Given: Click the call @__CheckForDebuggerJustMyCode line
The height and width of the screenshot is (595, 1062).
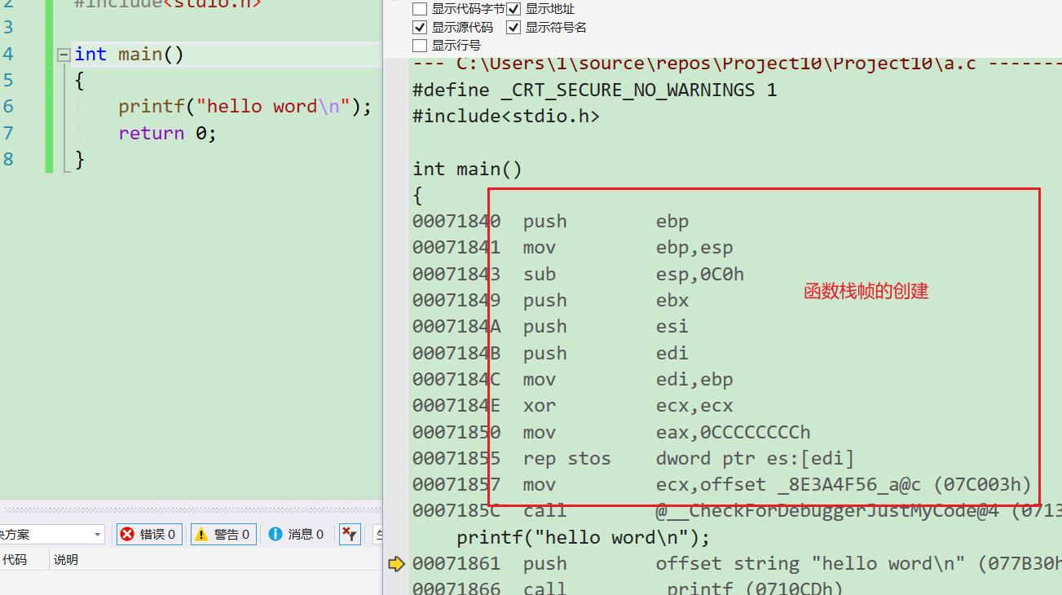Looking at the screenshot, I should pyautogui.click(x=737, y=511).
